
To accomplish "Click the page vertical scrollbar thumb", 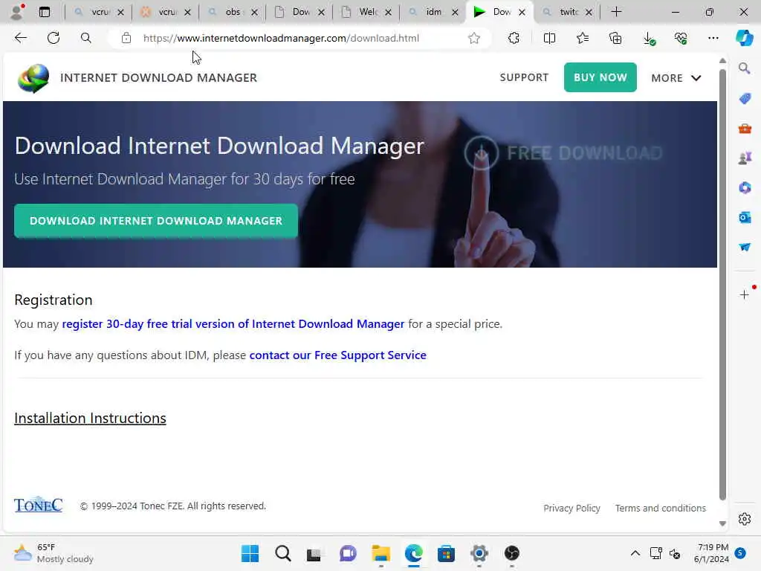I will coord(722,285).
